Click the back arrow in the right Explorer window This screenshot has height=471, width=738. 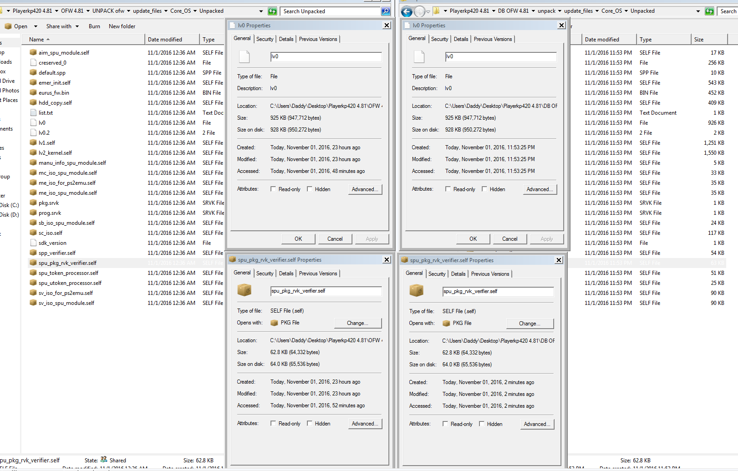(407, 11)
